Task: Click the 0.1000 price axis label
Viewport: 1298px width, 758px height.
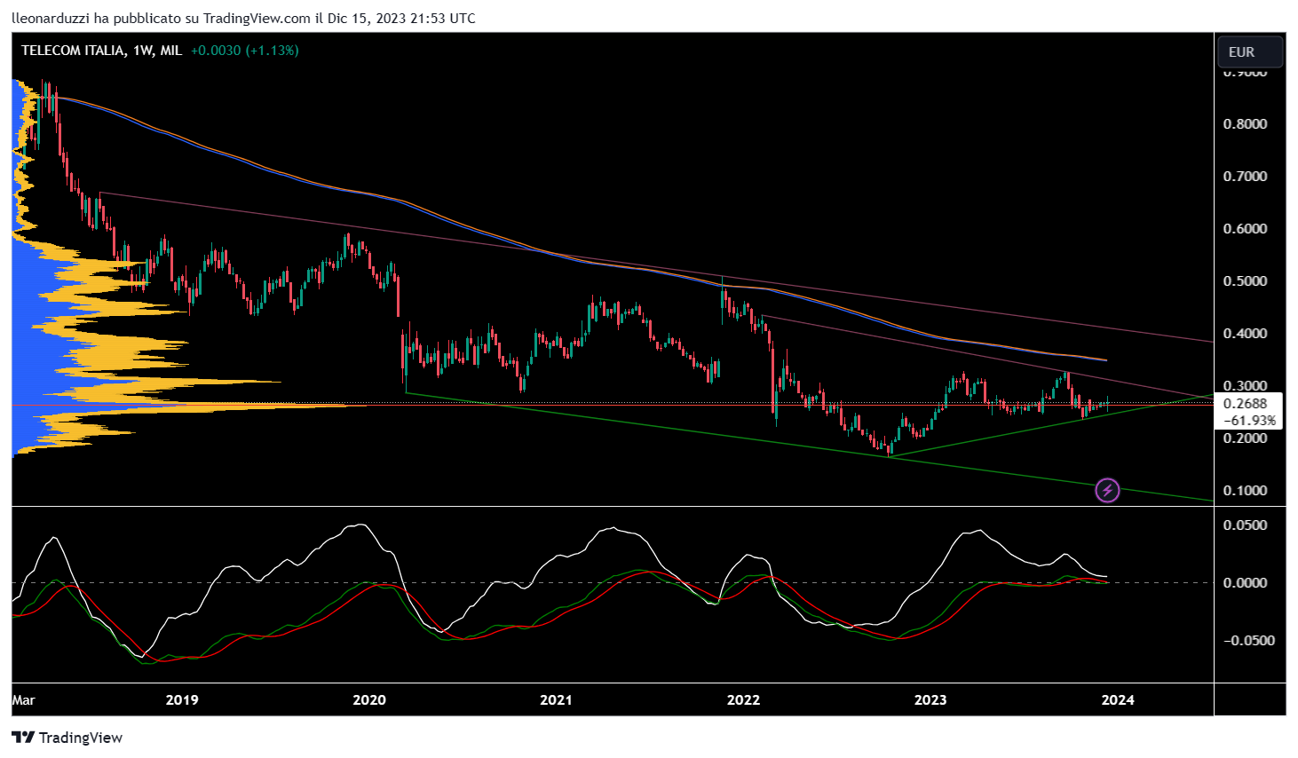Action: tap(1246, 491)
